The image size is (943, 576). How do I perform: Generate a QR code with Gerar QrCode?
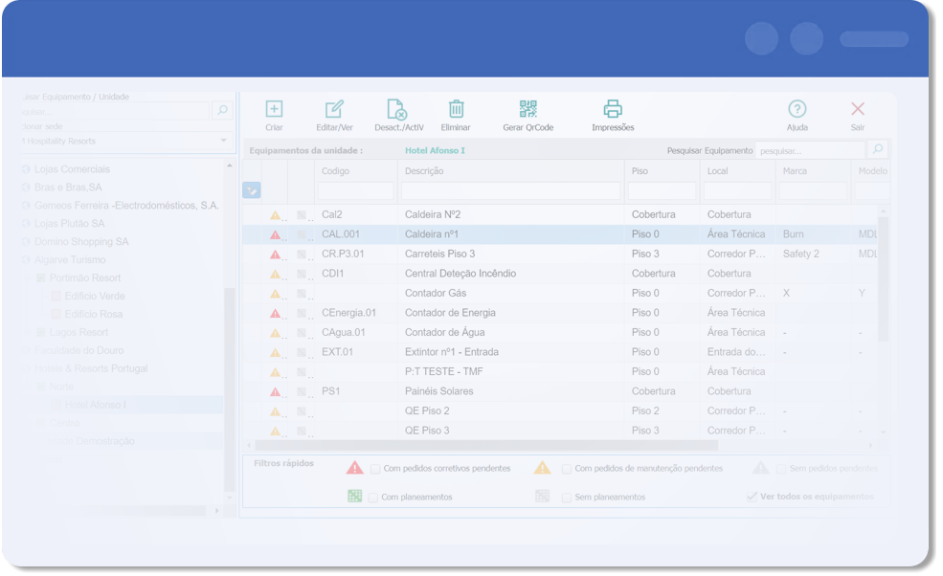tap(528, 109)
